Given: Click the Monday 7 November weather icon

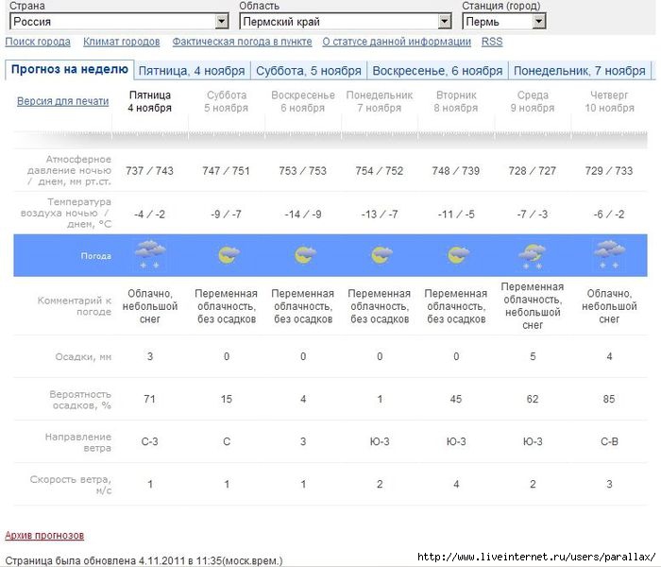Looking at the screenshot, I should point(381,255).
